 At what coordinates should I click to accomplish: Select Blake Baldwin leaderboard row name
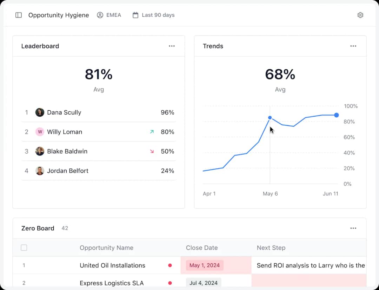(67, 151)
